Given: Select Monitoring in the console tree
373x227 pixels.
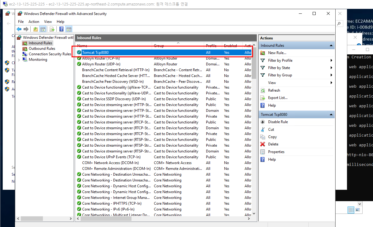Looking at the screenshot, I should 38,60.
